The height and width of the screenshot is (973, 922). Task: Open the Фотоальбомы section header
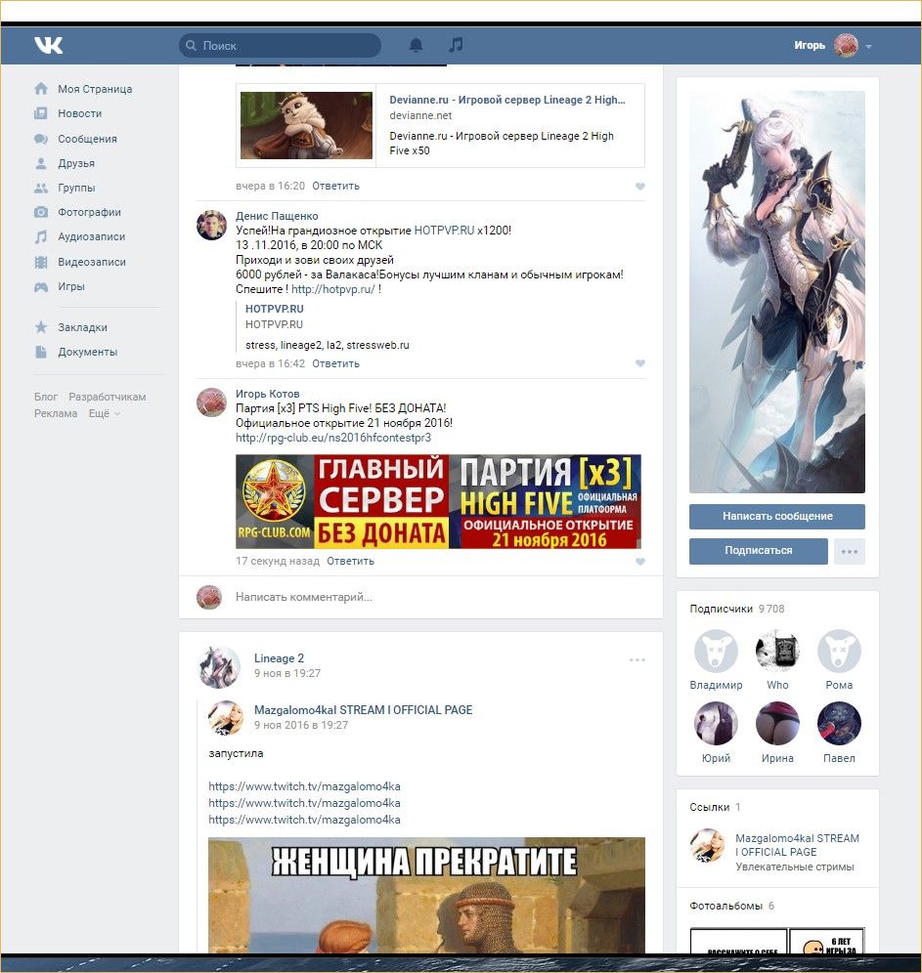tap(732, 906)
